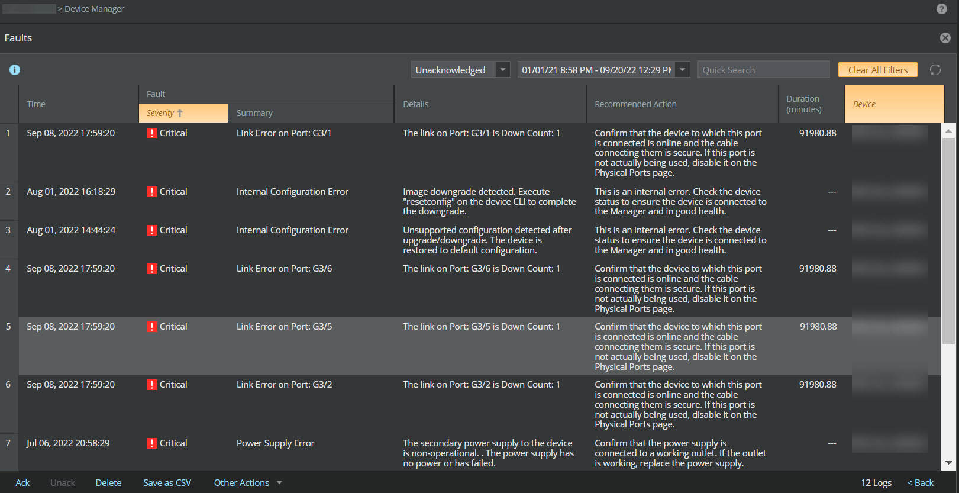
Task: Click the scroll up arrow
Action: 948,131
